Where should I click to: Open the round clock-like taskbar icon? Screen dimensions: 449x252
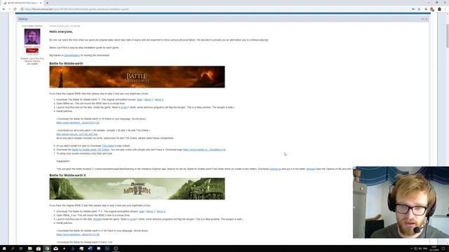point(116,248)
